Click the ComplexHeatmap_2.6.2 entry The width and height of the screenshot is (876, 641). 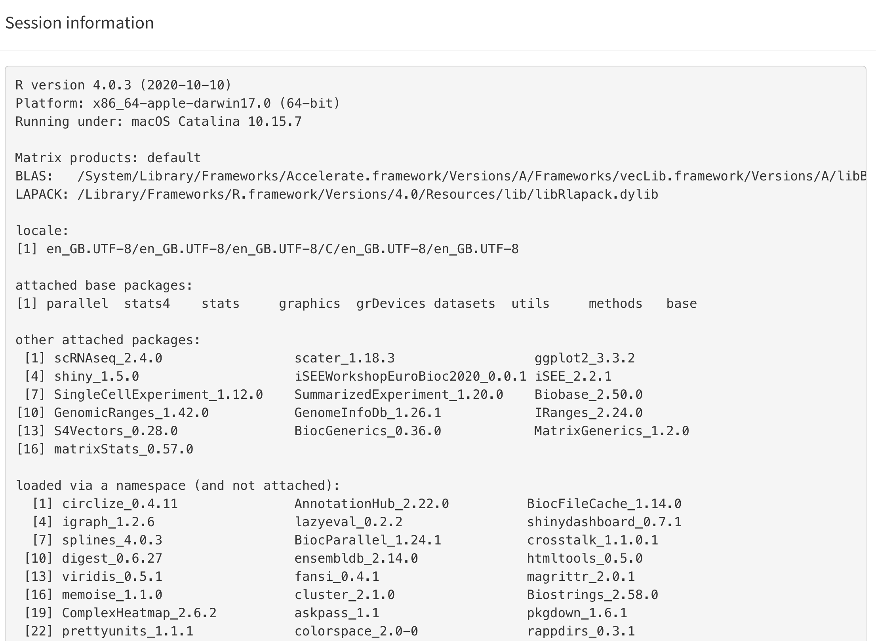139,613
